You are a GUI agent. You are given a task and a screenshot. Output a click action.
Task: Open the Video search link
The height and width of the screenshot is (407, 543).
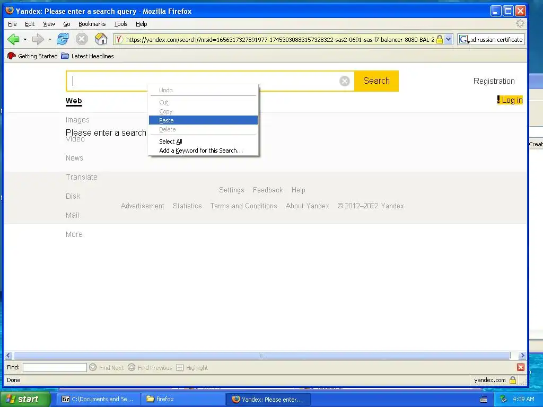tap(75, 139)
